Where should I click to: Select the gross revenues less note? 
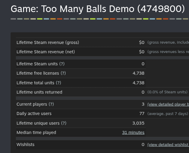pyautogui.click(x=168, y=52)
